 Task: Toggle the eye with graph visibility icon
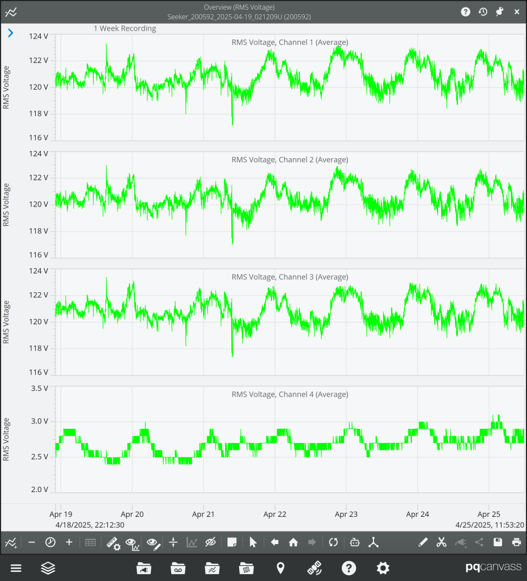coord(133,543)
